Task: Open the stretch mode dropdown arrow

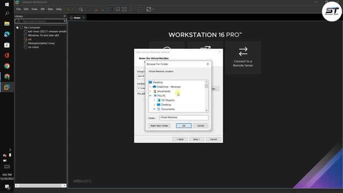Action: [x=153, y=9]
